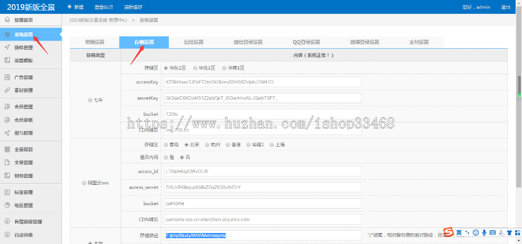Toggle Sogou punctuation mode icon
Image resolution: width=522 pixels, height=244 pixels.
pos(467,232)
